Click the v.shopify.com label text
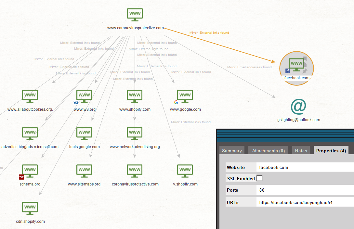The height and width of the screenshot is (229, 354). point(185,184)
